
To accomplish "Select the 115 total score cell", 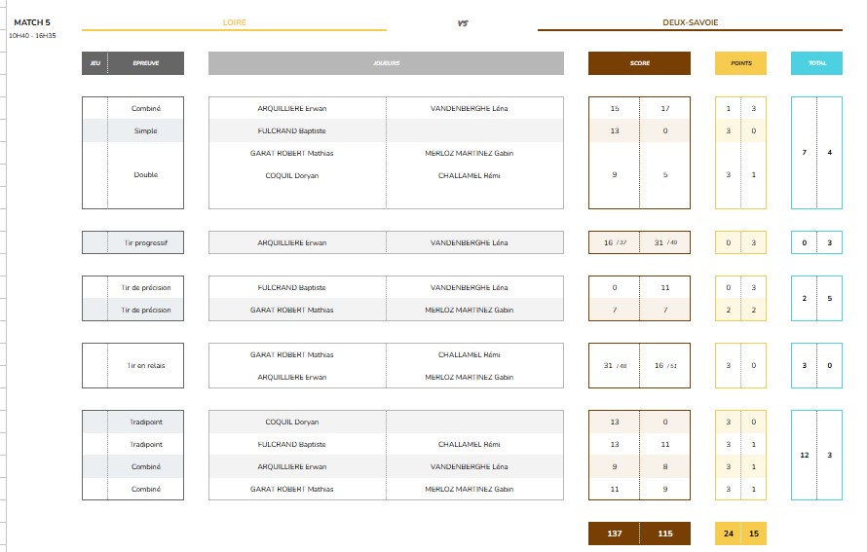I will tap(665, 534).
